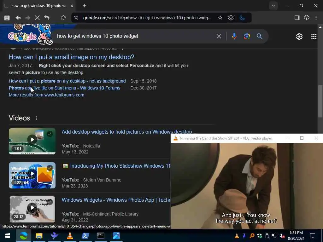Open the notification center icon
This screenshot has width=323, height=242.
pos(313,236)
